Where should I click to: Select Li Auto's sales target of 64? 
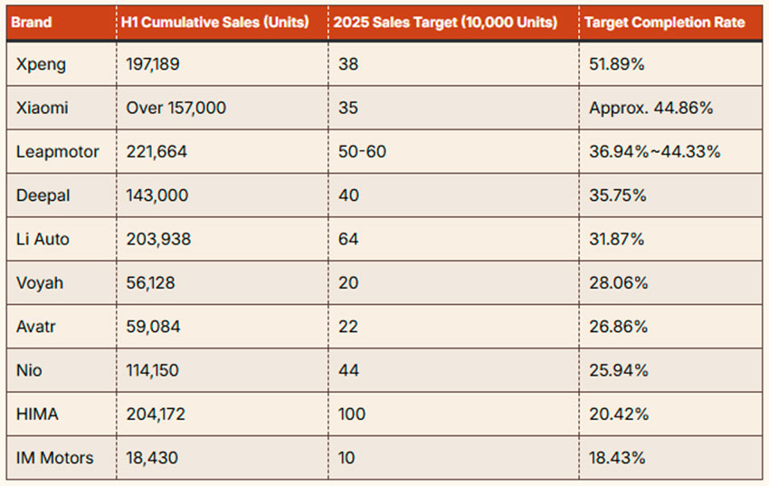pos(348,239)
